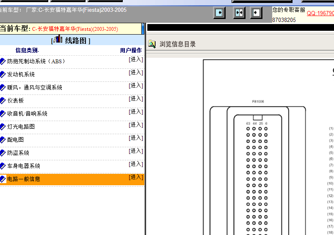Screen dimensions: 334x235
Task: Select the 防盗系统 row text
Action: 18,153
